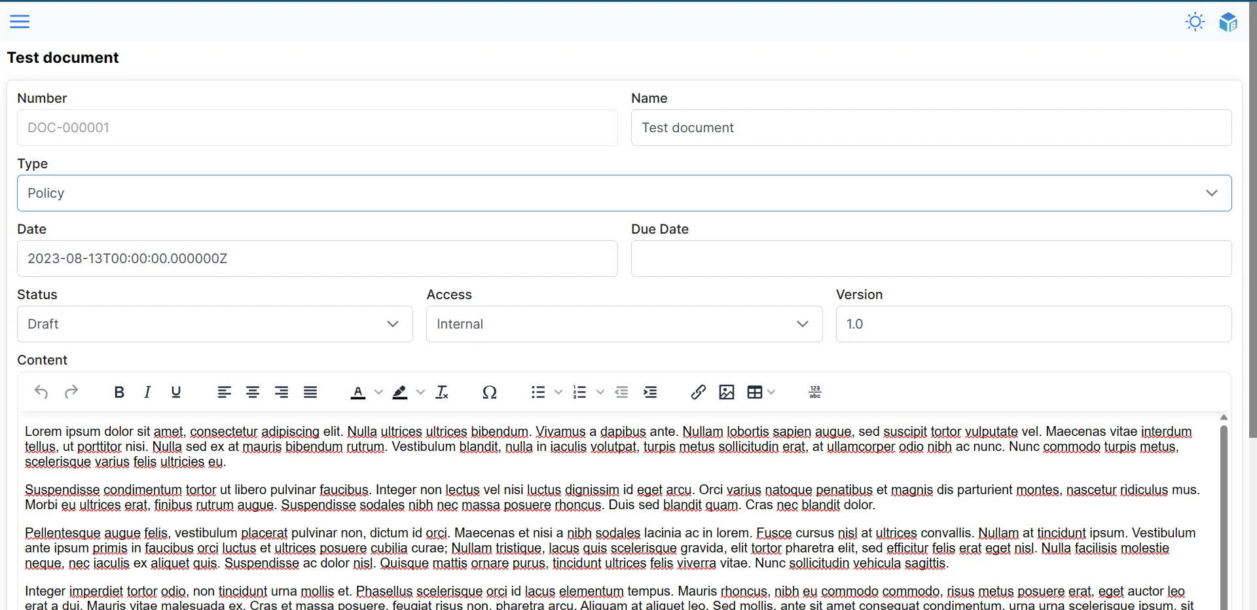Click the page vertical scrollbar
This screenshot has height=610, width=1257.
[1252, 219]
